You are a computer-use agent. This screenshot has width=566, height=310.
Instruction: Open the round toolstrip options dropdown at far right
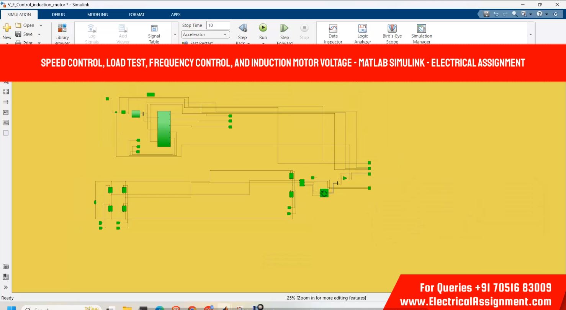coord(556,14)
